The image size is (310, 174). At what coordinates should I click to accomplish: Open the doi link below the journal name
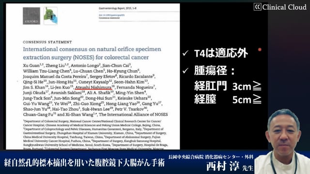point(112,15)
